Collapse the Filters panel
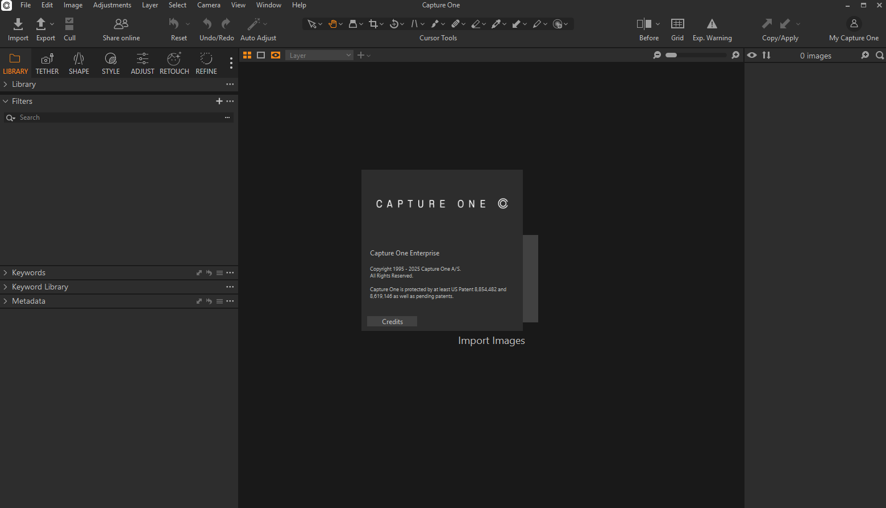Viewport: 886px width, 508px height. (5, 101)
